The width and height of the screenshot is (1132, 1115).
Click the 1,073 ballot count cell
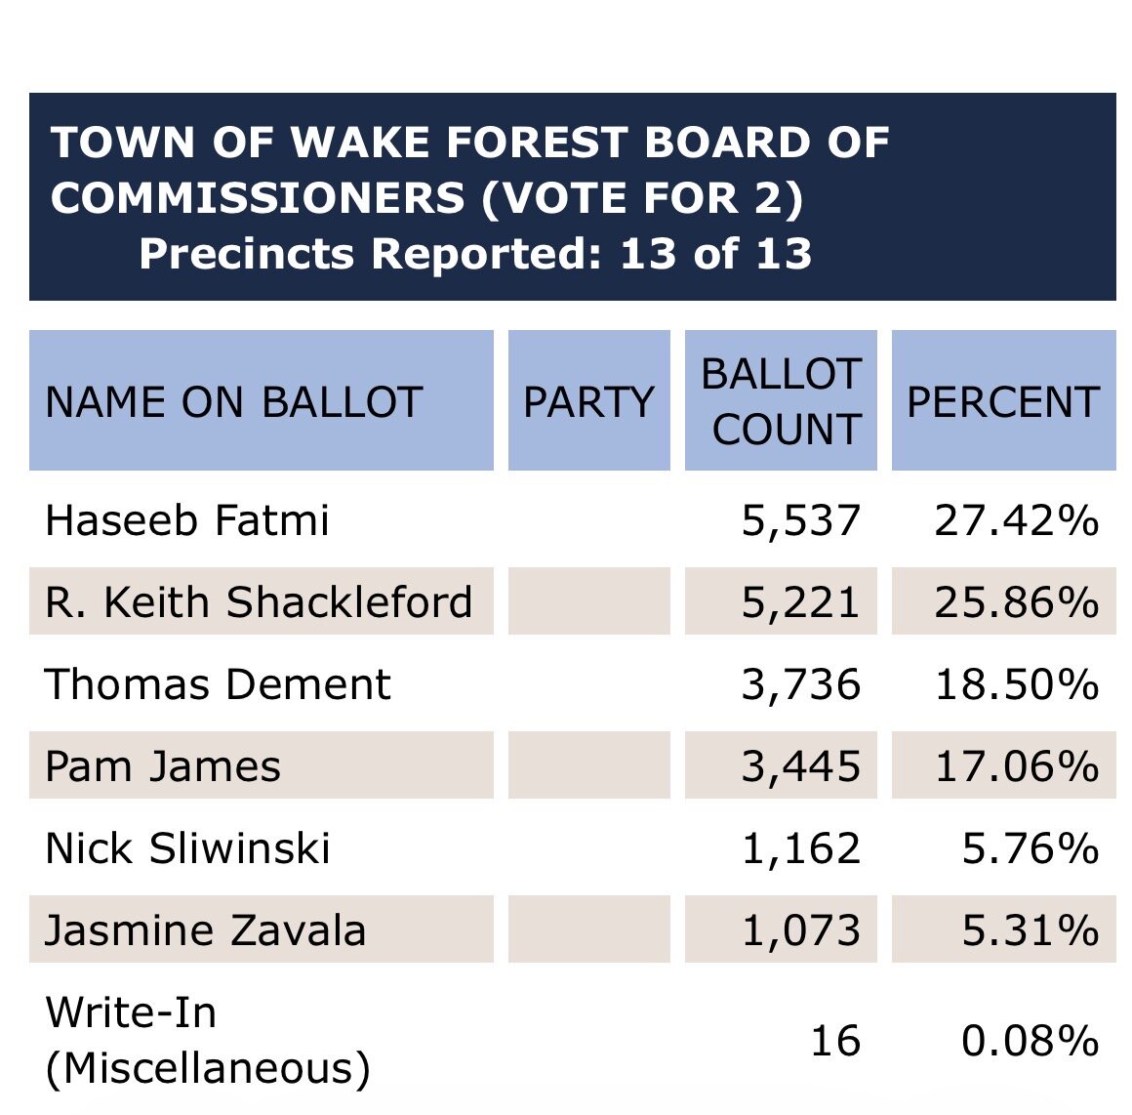(x=801, y=930)
